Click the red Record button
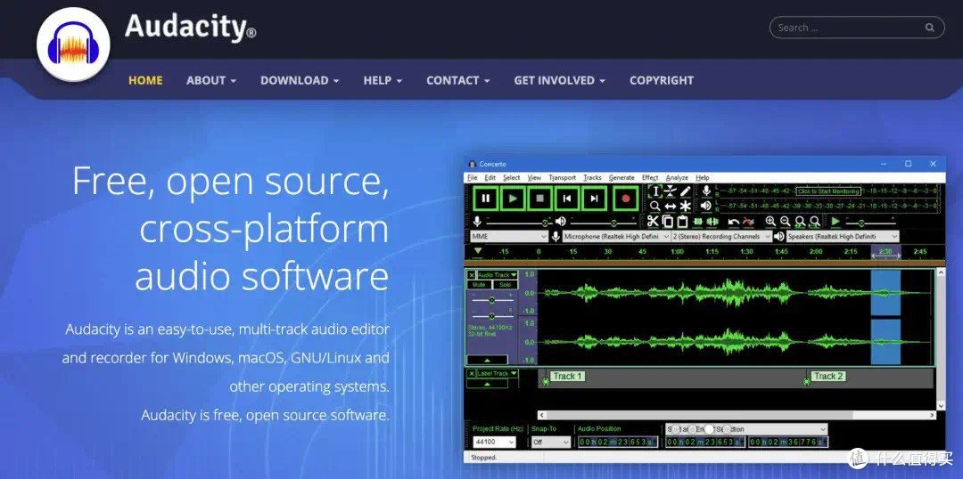This screenshot has height=479, width=963. point(626,199)
